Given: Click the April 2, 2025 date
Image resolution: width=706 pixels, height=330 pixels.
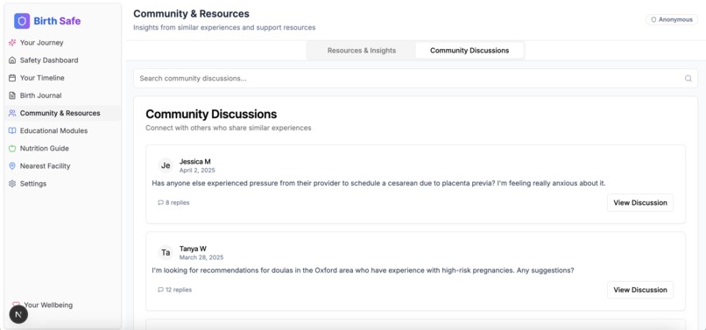Looking at the screenshot, I should (x=197, y=171).
